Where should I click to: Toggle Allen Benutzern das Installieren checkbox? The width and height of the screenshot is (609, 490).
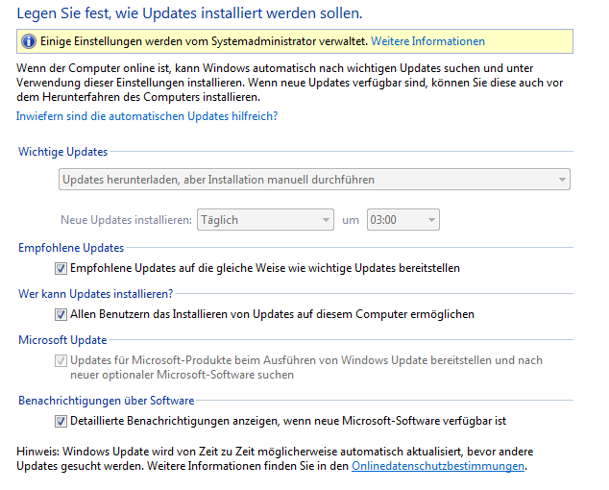tap(61, 314)
